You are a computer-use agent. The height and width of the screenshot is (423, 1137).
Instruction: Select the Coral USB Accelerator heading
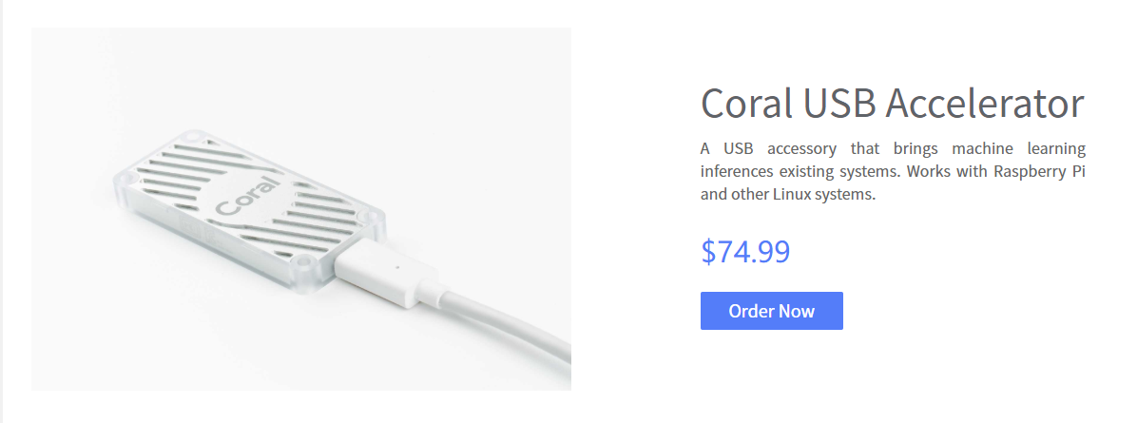pos(893,103)
